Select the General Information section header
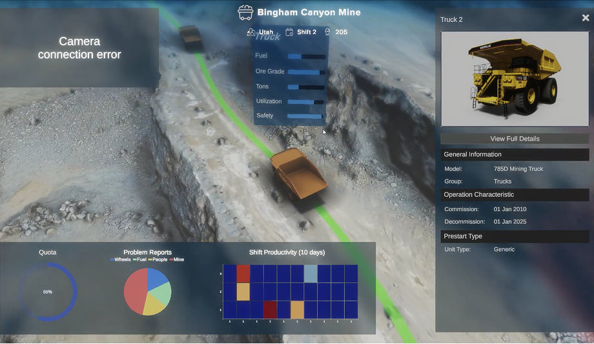 pyautogui.click(x=515, y=154)
